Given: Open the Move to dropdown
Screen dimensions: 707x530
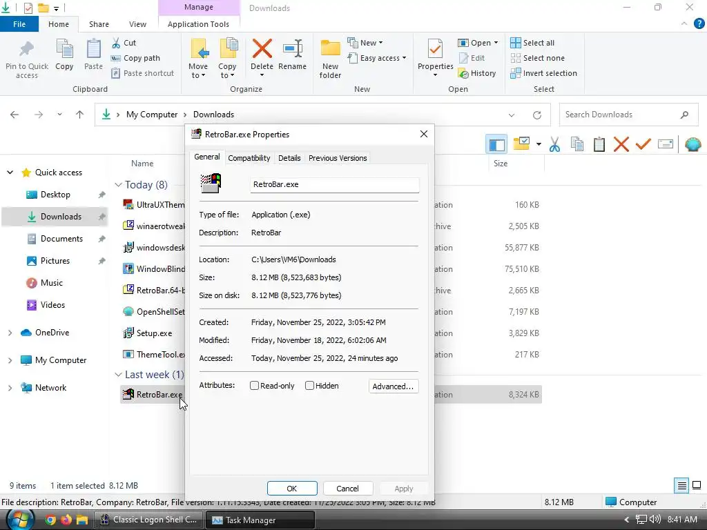Looking at the screenshot, I should click(198, 59).
